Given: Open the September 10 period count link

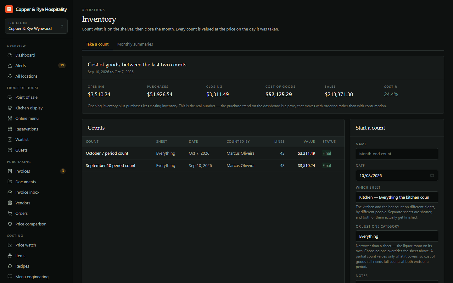Looking at the screenshot, I should pos(110,166).
